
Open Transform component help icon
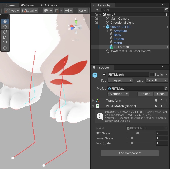tap(156, 100)
